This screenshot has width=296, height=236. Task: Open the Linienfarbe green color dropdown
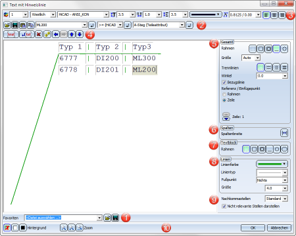tap(272, 164)
